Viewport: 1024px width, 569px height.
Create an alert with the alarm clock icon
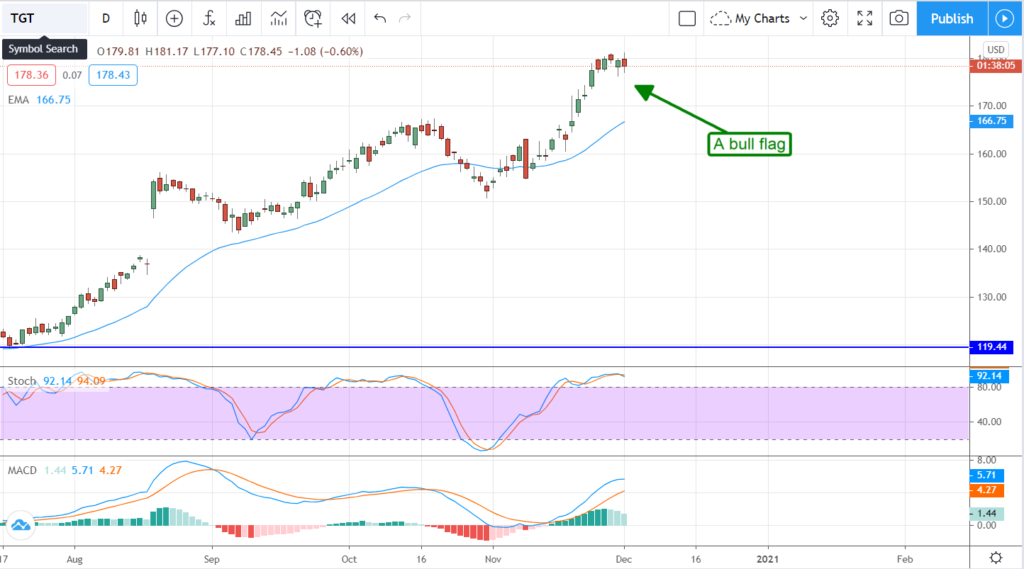click(x=313, y=18)
